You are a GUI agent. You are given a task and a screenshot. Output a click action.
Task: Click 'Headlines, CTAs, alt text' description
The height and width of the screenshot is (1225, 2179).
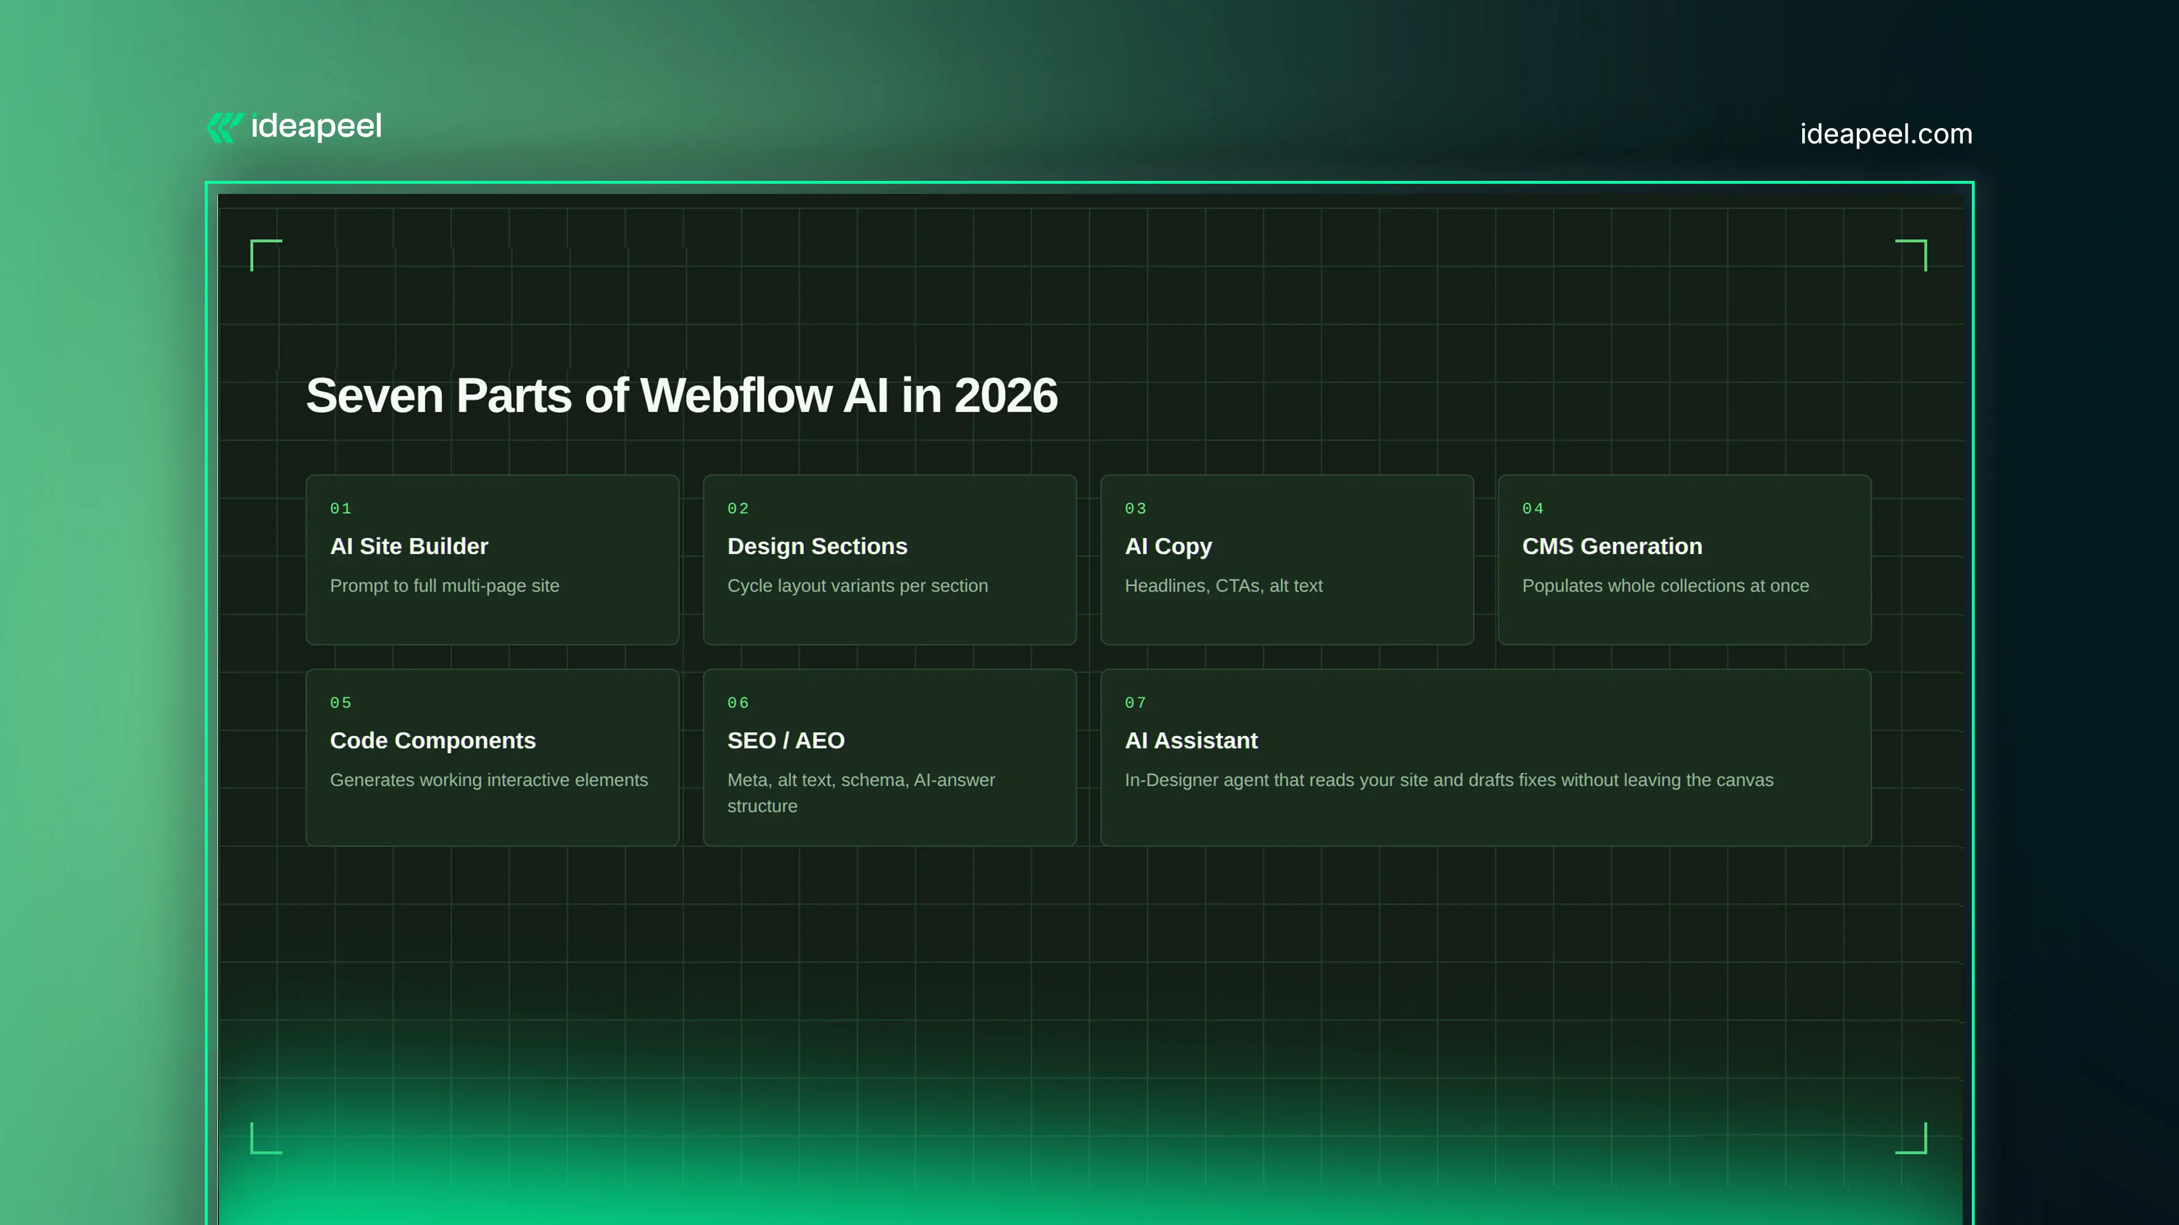point(1224,586)
